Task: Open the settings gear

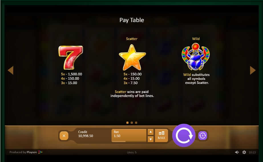Action: pos(244,152)
